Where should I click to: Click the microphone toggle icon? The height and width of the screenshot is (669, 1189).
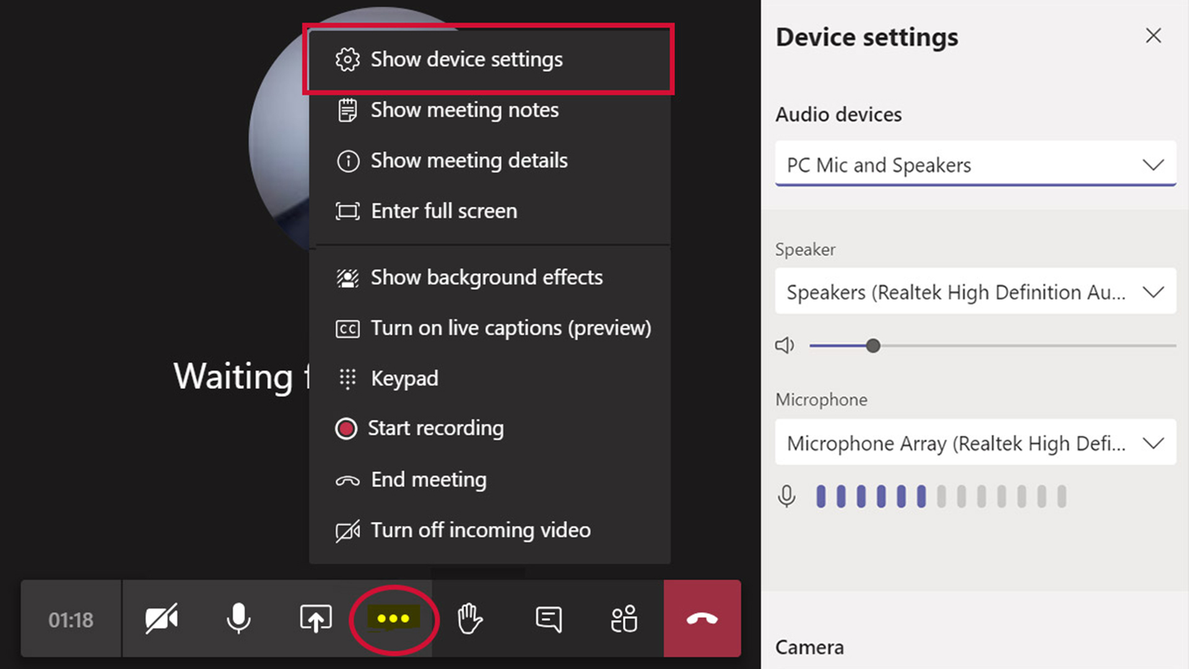point(238,618)
